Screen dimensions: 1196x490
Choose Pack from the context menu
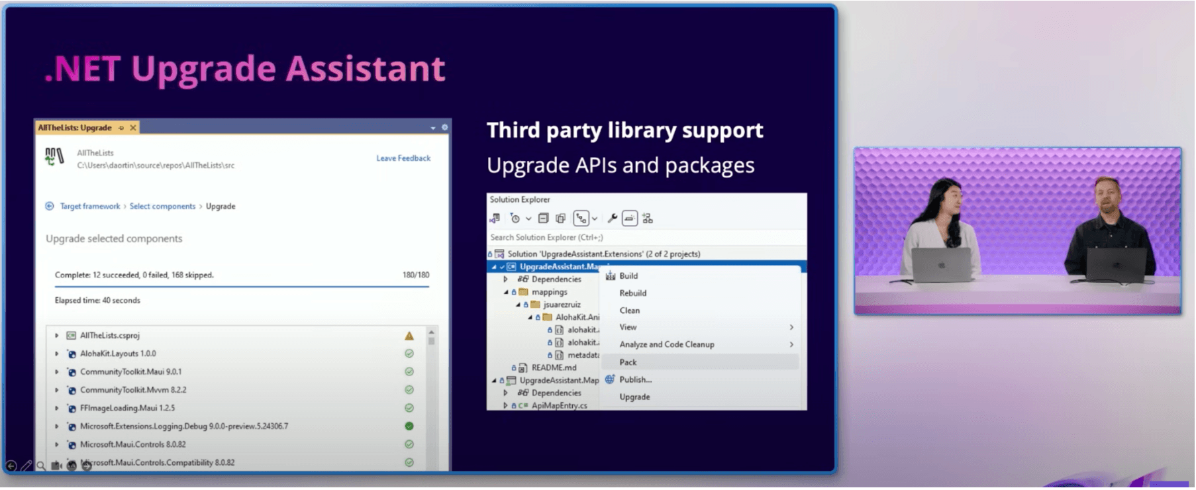[700, 362]
